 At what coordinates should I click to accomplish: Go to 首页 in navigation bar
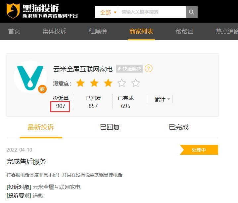(14, 31)
